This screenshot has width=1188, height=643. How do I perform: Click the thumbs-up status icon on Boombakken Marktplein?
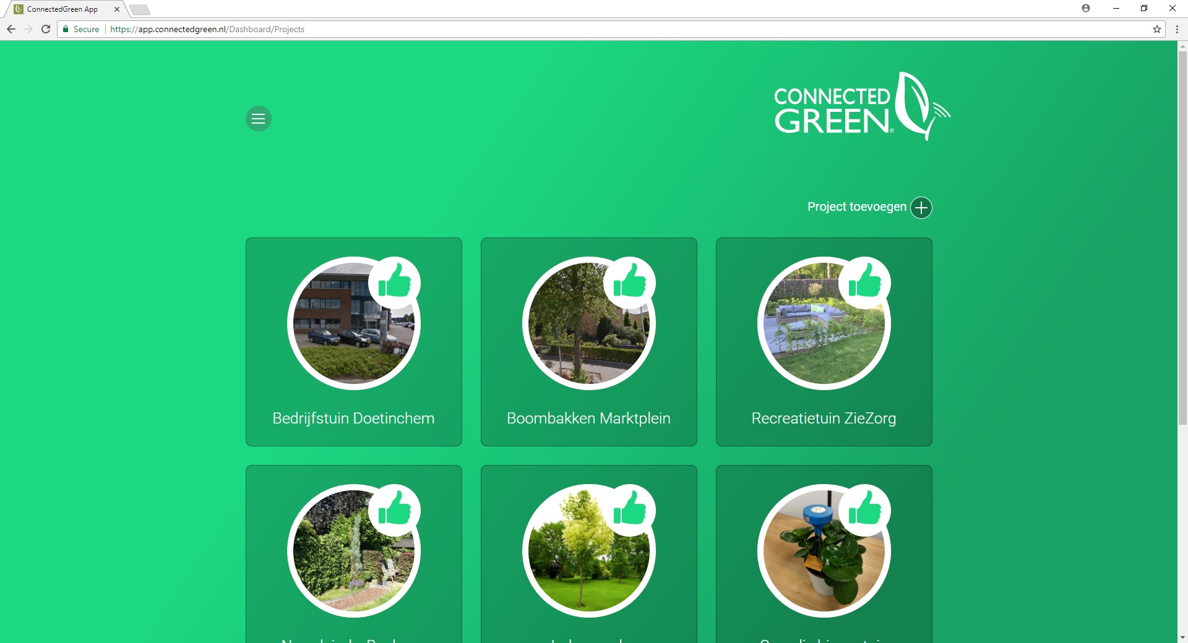click(x=632, y=283)
